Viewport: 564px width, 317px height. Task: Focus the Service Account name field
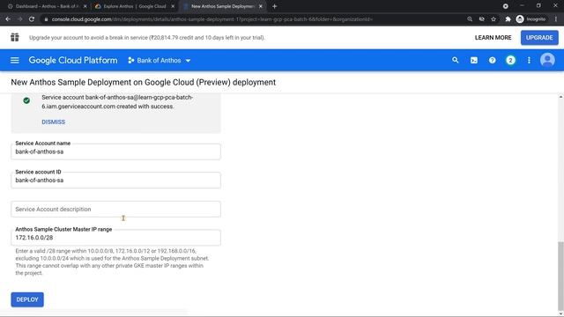(115, 151)
